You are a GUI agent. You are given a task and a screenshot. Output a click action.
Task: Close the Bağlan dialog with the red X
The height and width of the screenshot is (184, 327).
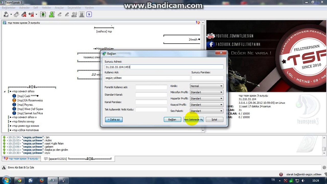221,53
